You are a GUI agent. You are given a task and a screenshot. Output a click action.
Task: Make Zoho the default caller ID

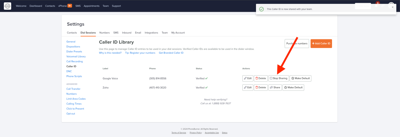(293, 88)
